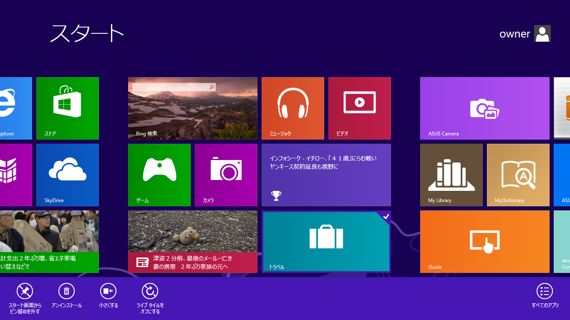Open the ストア (Store) tile
Viewport: 570px width, 320px height.
click(68, 108)
